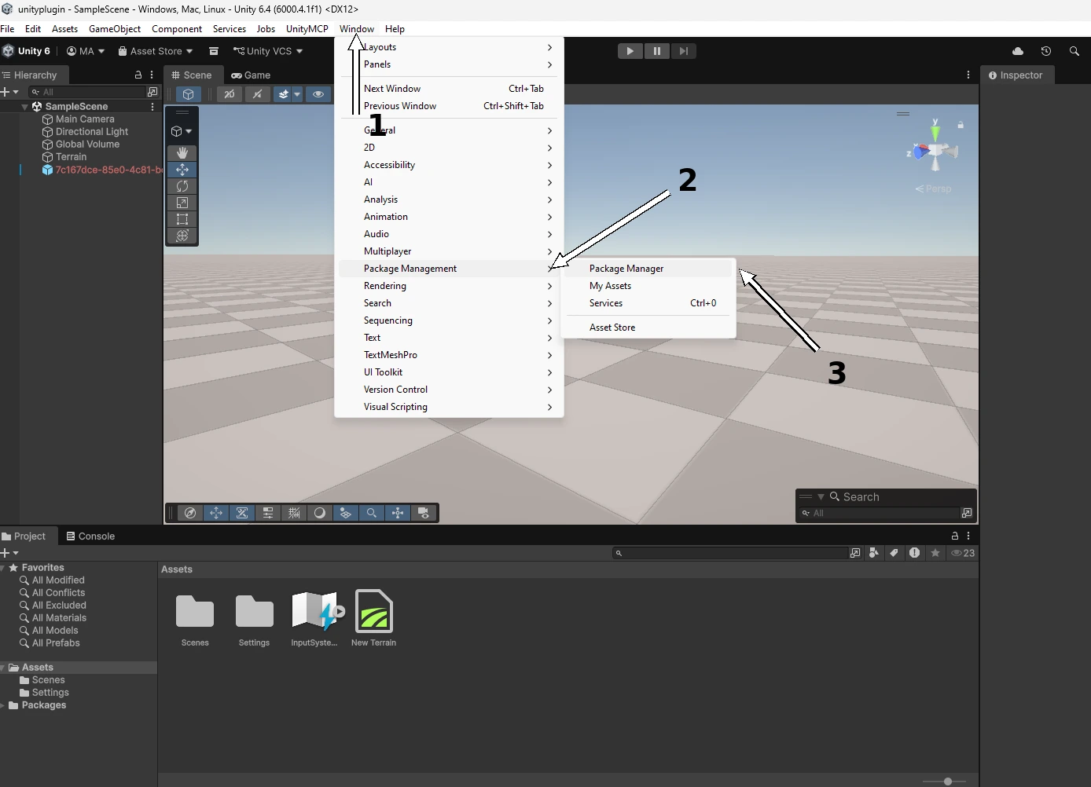This screenshot has height=787, width=1091.
Task: Switch to the Game tab
Action: (251, 75)
